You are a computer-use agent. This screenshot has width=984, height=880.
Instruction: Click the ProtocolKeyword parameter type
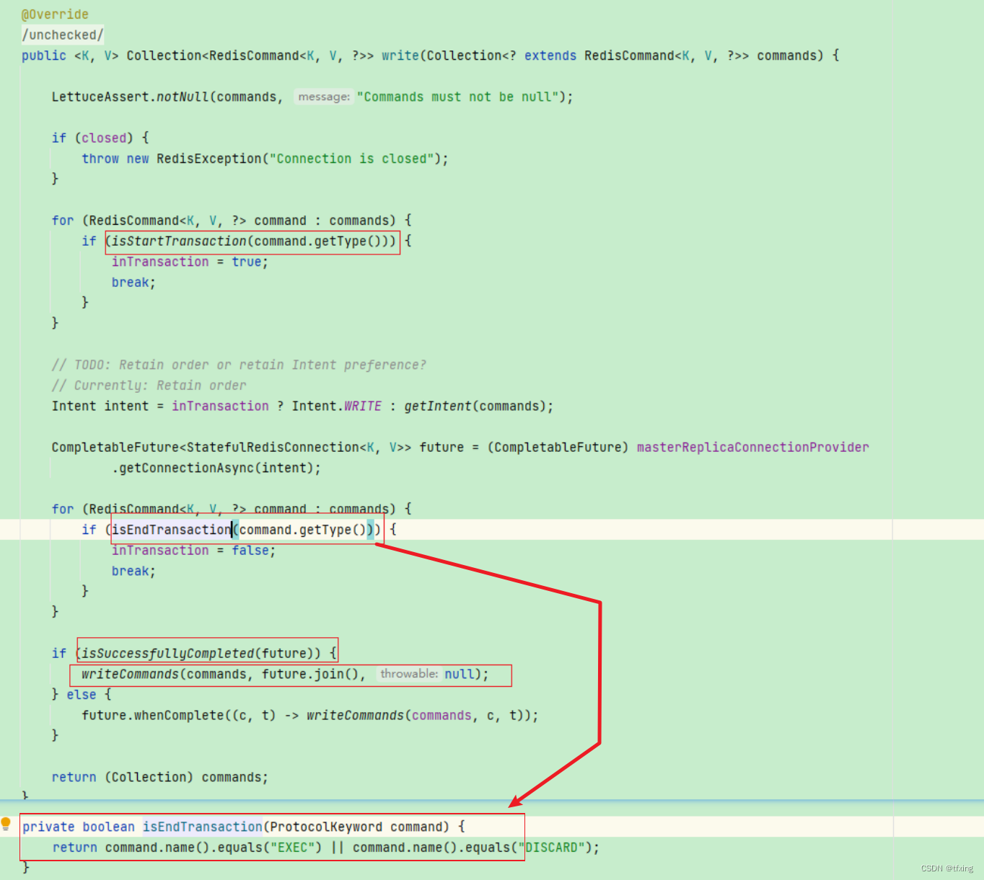(326, 827)
